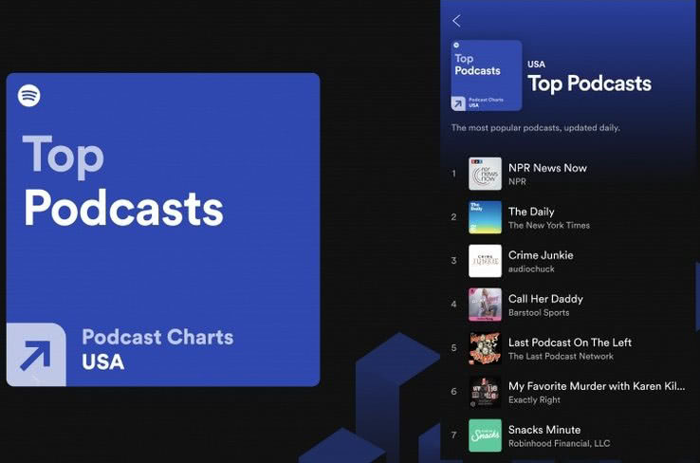Viewport: 700px width, 463px height.
Task: Open the small Top Podcasts cover thumbnail
Action: coord(487,76)
